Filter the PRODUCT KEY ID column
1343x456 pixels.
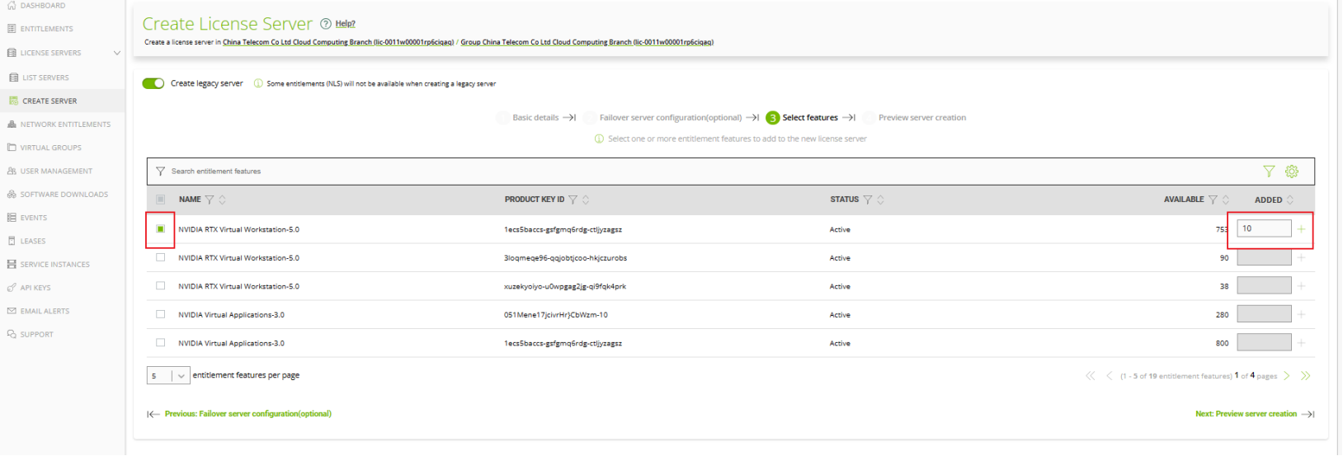pyautogui.click(x=573, y=200)
